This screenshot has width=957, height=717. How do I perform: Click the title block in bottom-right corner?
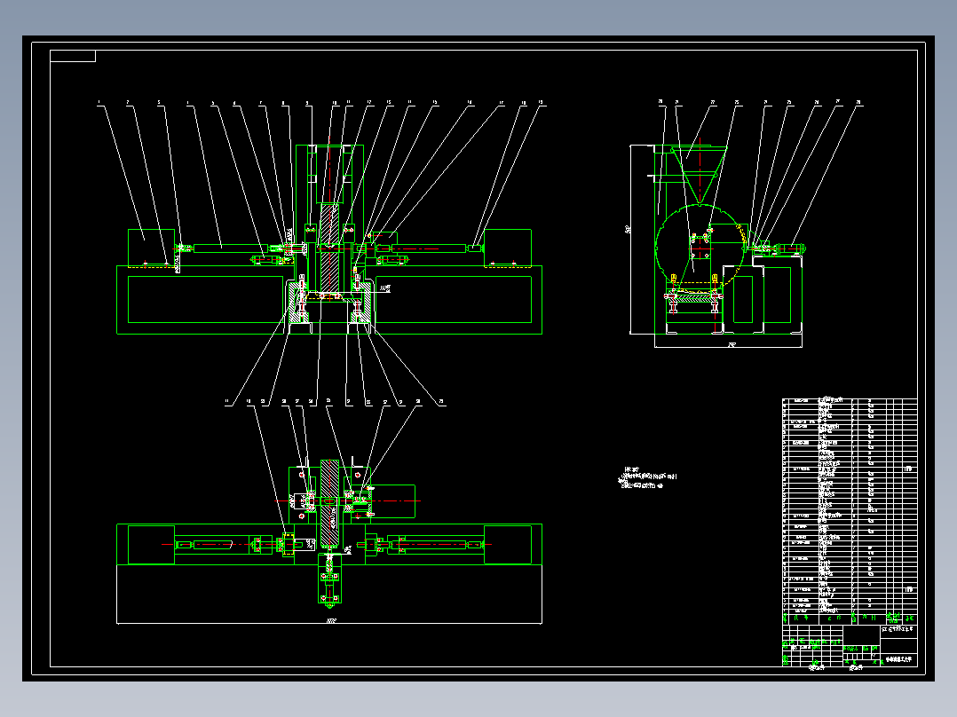850,646
